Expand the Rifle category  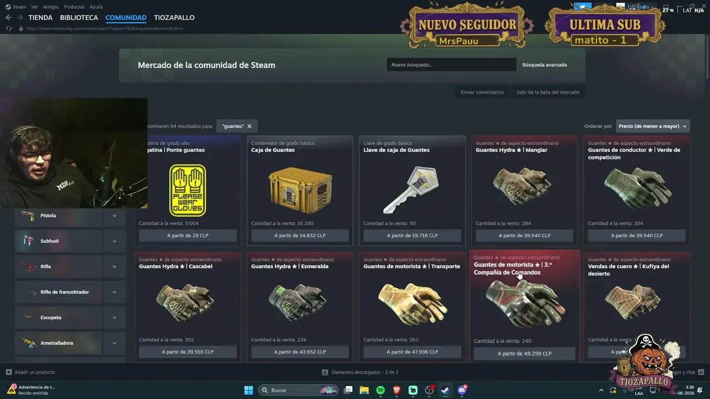click(x=114, y=267)
